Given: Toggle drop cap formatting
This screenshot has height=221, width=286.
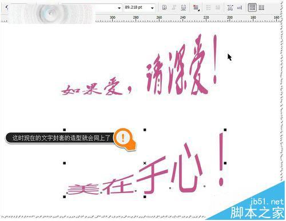Looking at the screenshot, I should pyautogui.click(x=217, y=7).
